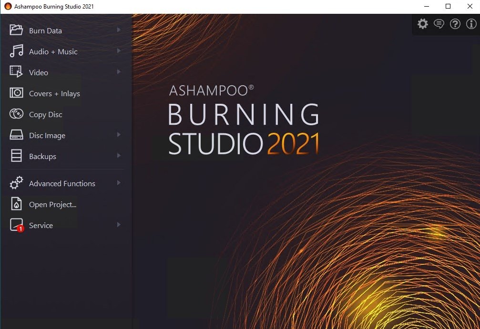Click the Open Project flame file icon
Viewport: 480px width, 329px height.
tap(16, 204)
